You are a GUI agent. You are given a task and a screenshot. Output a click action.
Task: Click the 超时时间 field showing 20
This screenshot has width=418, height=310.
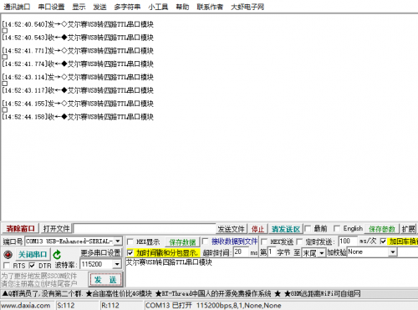[x=241, y=252]
